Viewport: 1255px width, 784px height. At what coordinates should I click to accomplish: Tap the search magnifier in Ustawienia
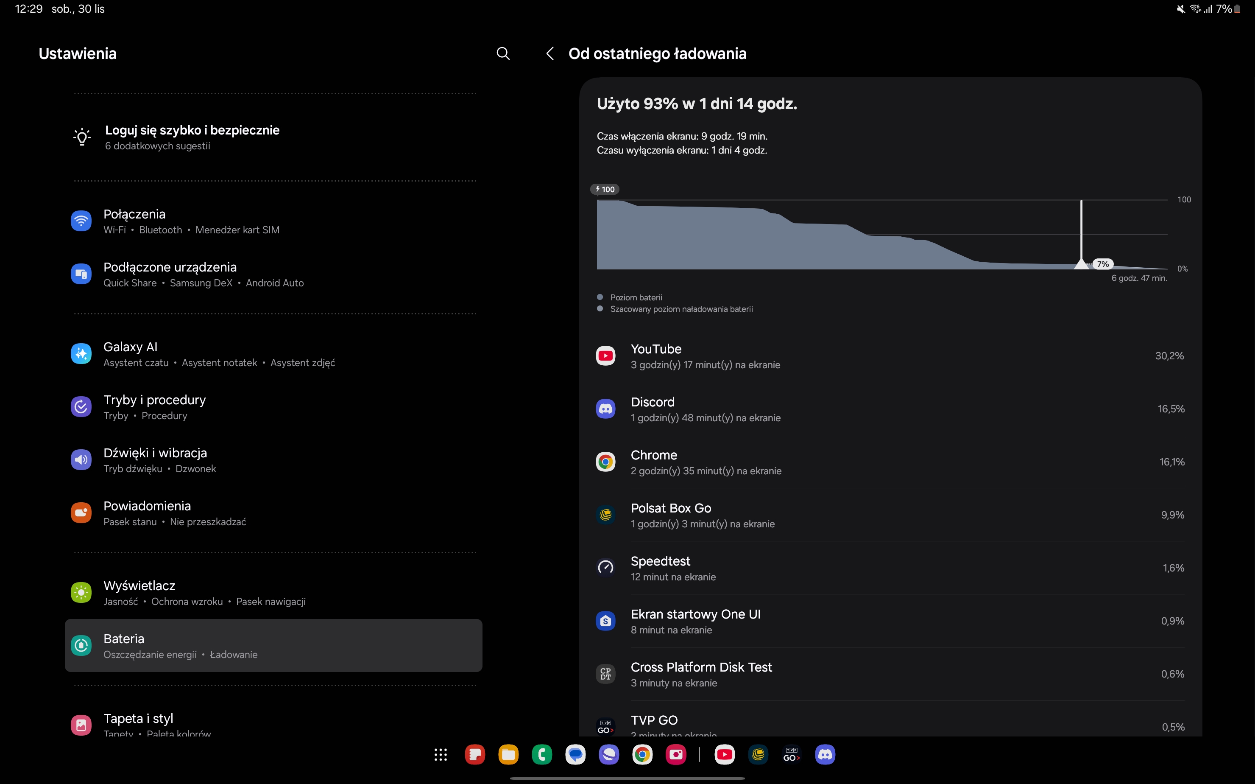[x=502, y=53]
